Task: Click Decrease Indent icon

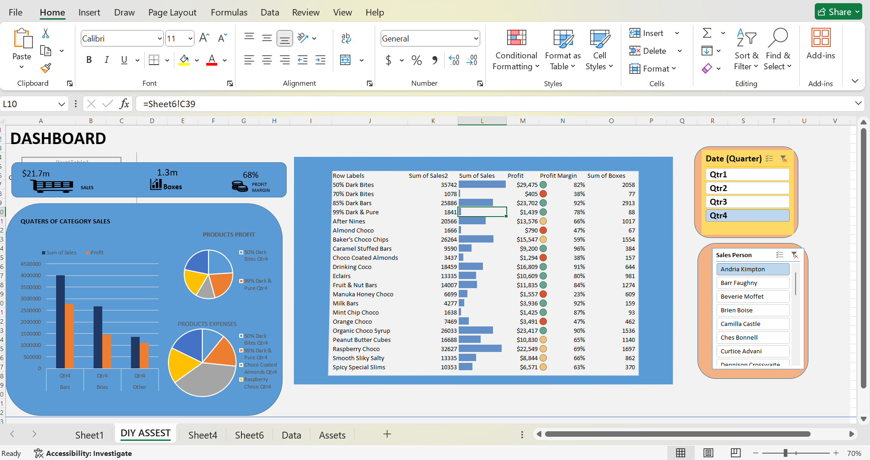Action: tap(303, 60)
